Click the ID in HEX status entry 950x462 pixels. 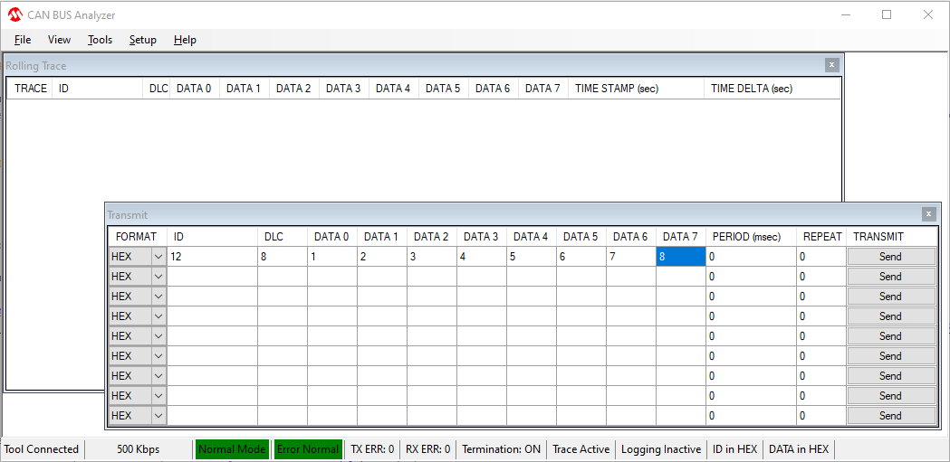tap(734, 449)
